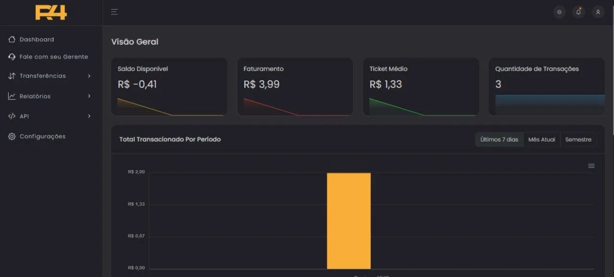The width and height of the screenshot is (614, 277).
Task: Click the Dashboard home icon
Action: click(x=12, y=39)
